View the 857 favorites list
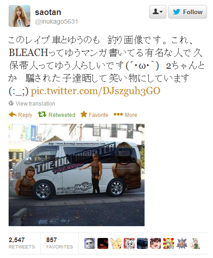 pyautogui.click(x=59, y=243)
